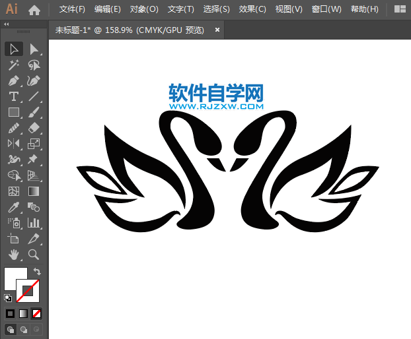Viewport: 411px width, 339px height.
Task: Apply Gradient mode button
Action: [23, 313]
